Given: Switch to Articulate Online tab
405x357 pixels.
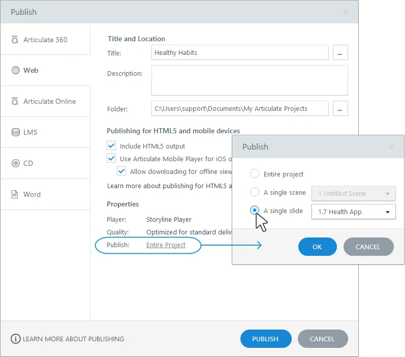Looking at the screenshot, I should coord(45,101).
